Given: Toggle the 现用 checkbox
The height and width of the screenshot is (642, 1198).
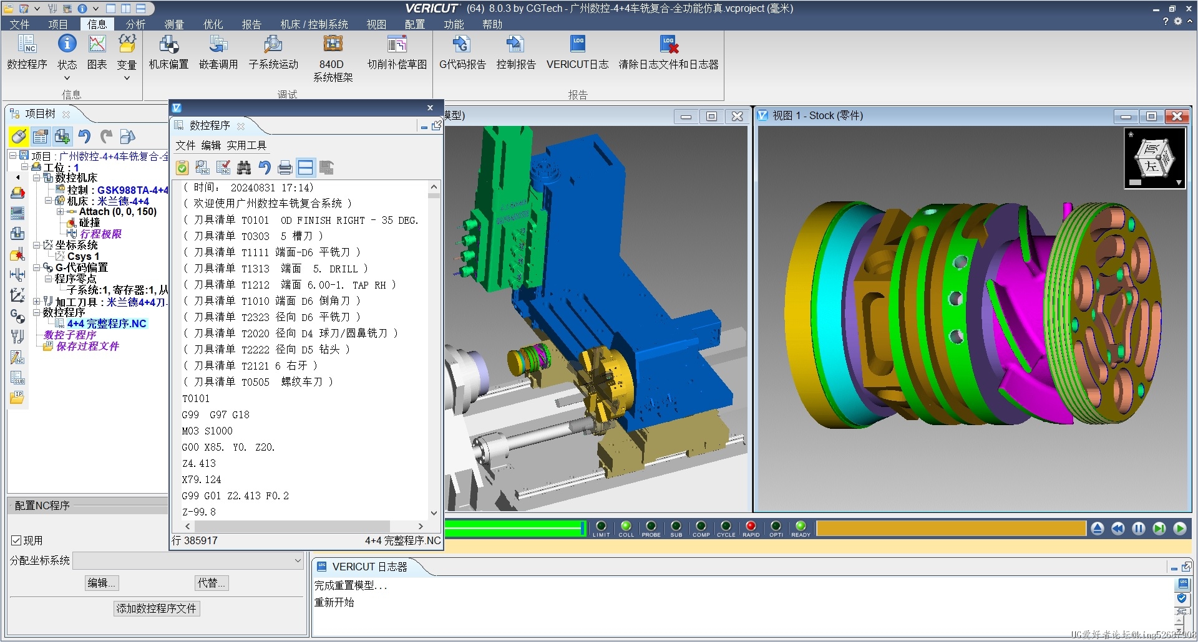Looking at the screenshot, I should (x=17, y=540).
